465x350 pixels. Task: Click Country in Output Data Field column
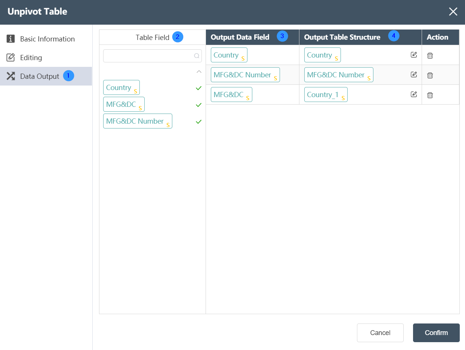(229, 55)
